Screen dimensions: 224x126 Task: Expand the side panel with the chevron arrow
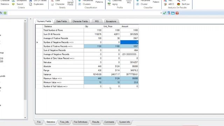point(30,19)
